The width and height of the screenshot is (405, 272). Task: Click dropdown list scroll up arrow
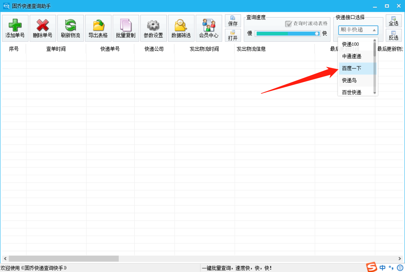(375, 40)
